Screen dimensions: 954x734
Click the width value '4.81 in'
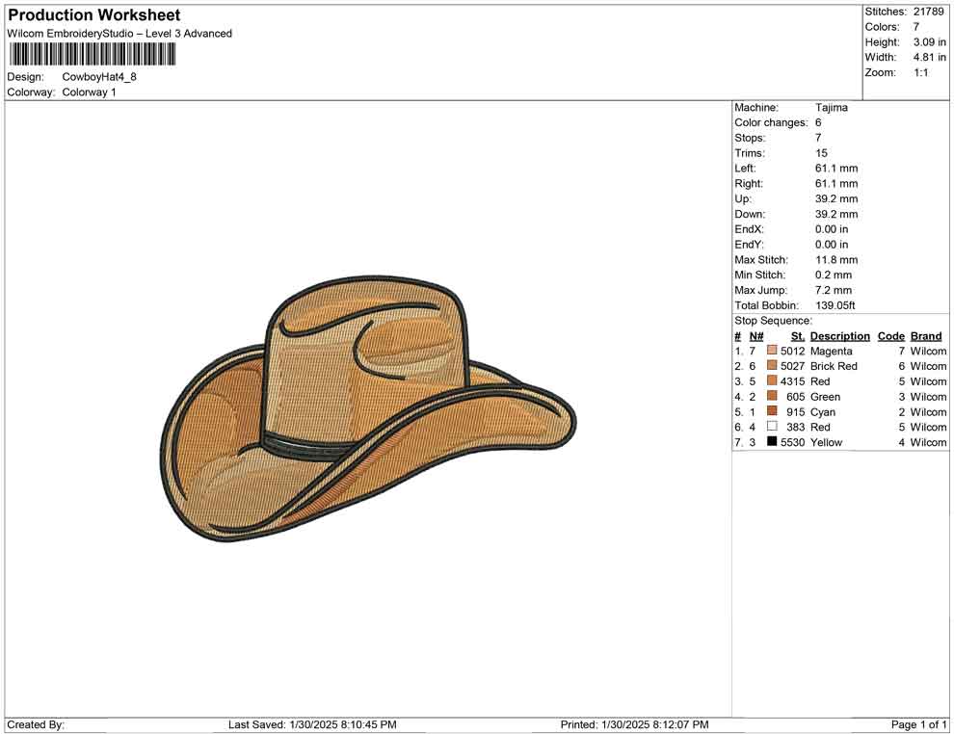pos(929,57)
